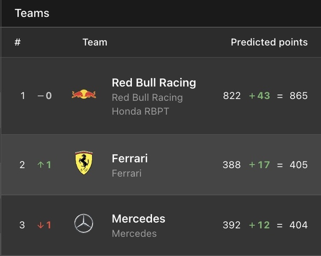
Task: Sort by the Predicted points column
Action: [x=269, y=42]
